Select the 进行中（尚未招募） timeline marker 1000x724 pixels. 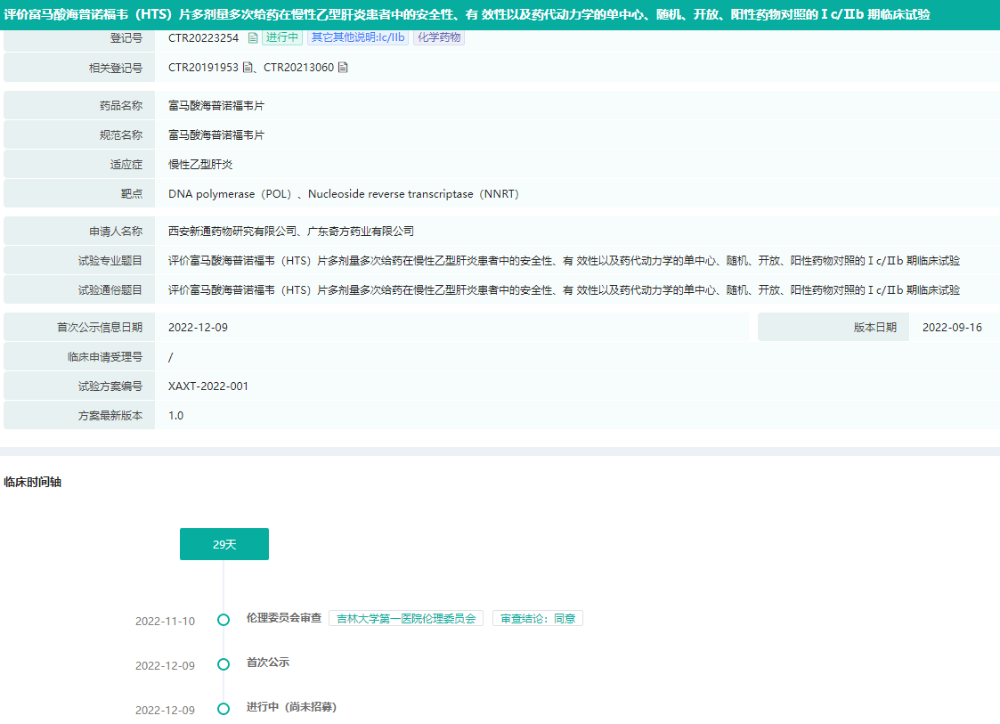pyautogui.click(x=224, y=709)
